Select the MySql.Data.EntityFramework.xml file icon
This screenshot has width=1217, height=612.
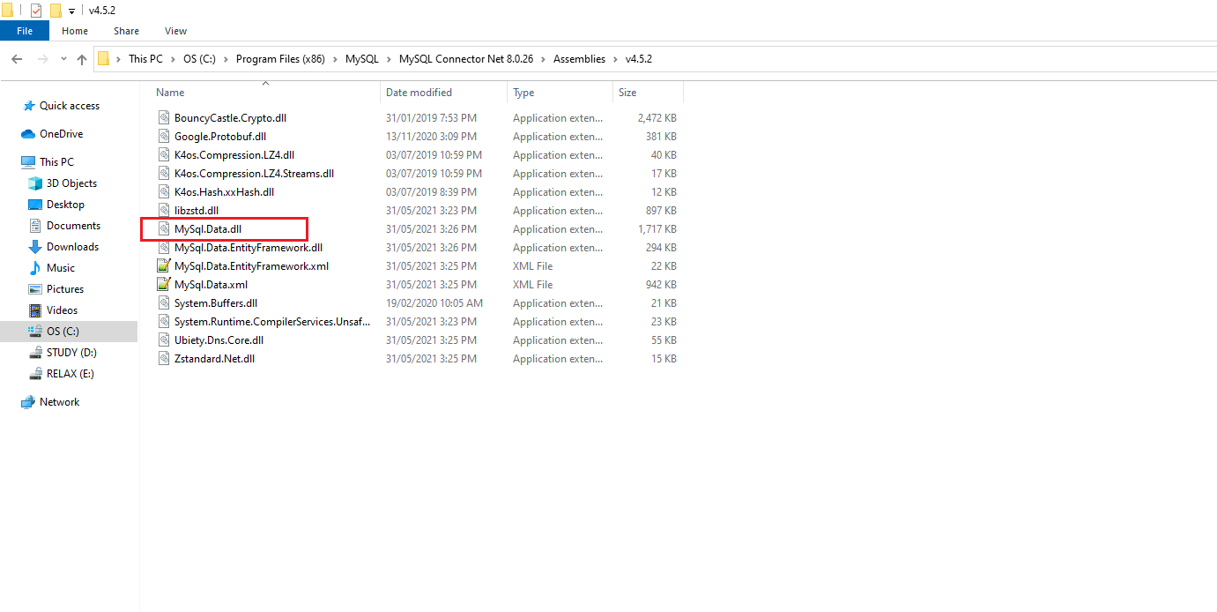tap(163, 266)
